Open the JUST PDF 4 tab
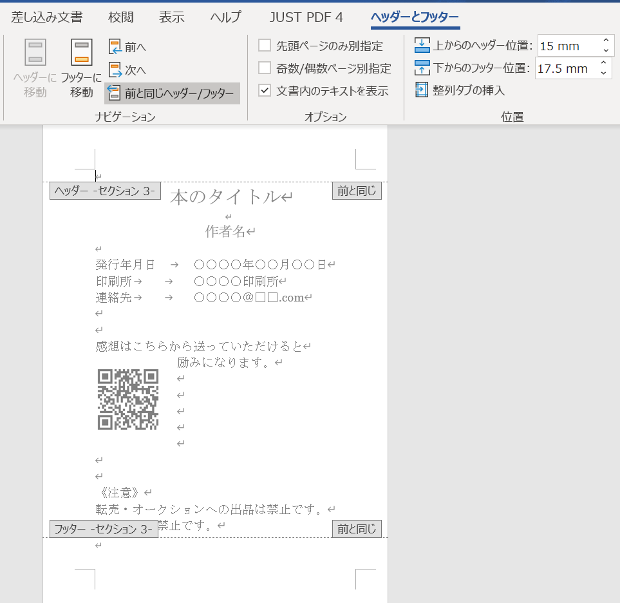The image size is (620, 603). (x=306, y=17)
